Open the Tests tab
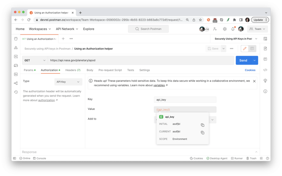282x176 pixels. click(131, 70)
